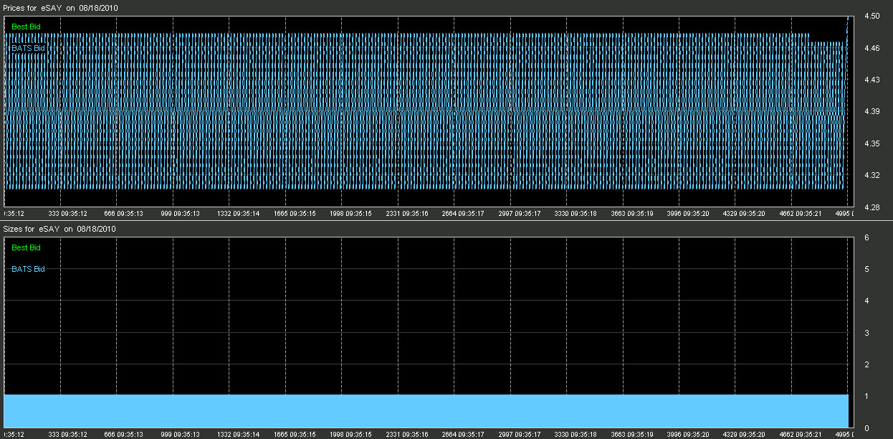This screenshot has height=439, width=893.
Task: Click the size axis value 4
Action: pyautogui.click(x=866, y=301)
